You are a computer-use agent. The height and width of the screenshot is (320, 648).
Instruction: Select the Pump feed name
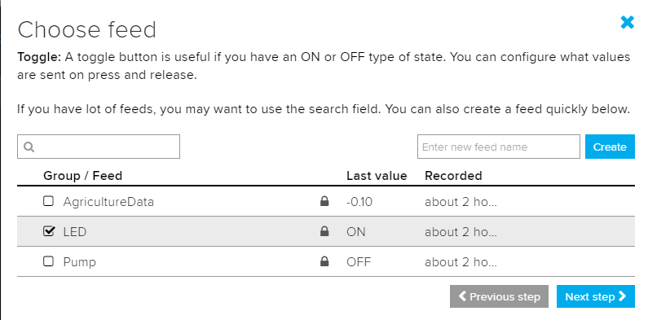tap(79, 262)
